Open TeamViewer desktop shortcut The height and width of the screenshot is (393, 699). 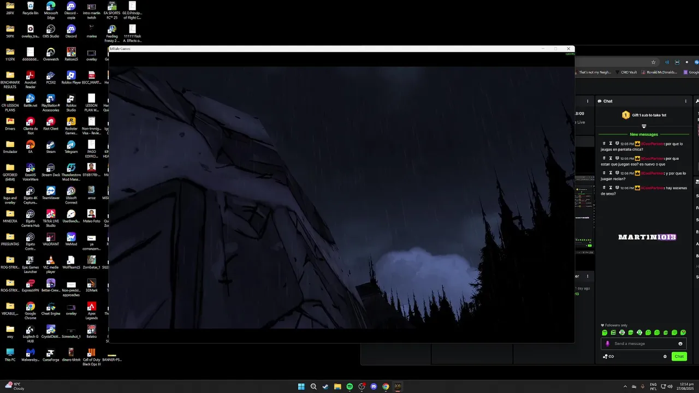(x=51, y=193)
